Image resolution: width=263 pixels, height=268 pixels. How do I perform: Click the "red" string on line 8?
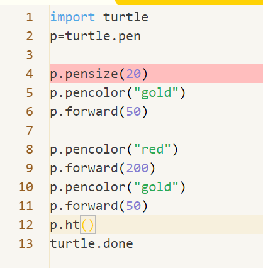[152, 149]
